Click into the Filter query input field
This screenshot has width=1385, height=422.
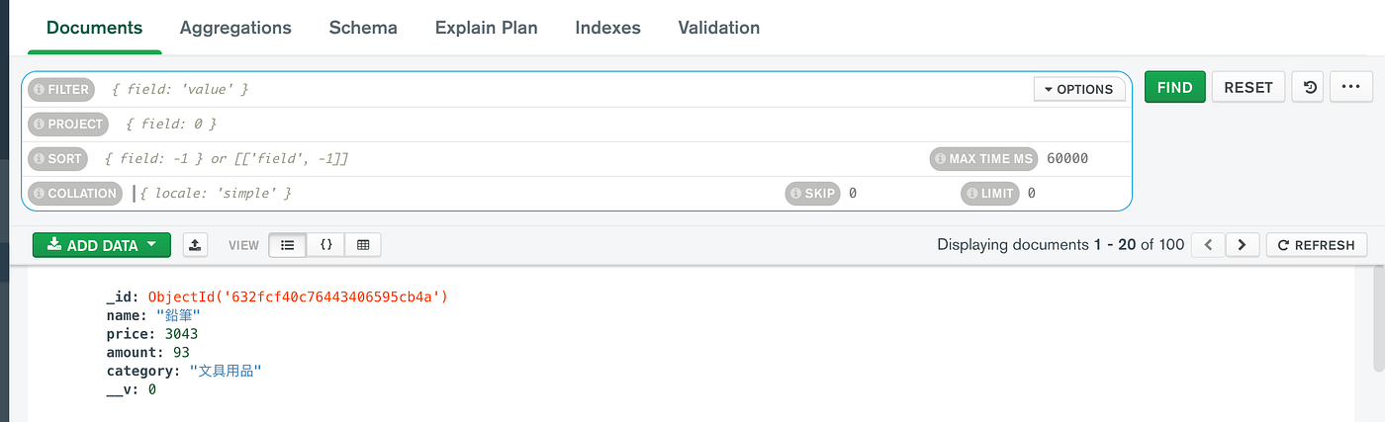pyautogui.click(x=564, y=90)
